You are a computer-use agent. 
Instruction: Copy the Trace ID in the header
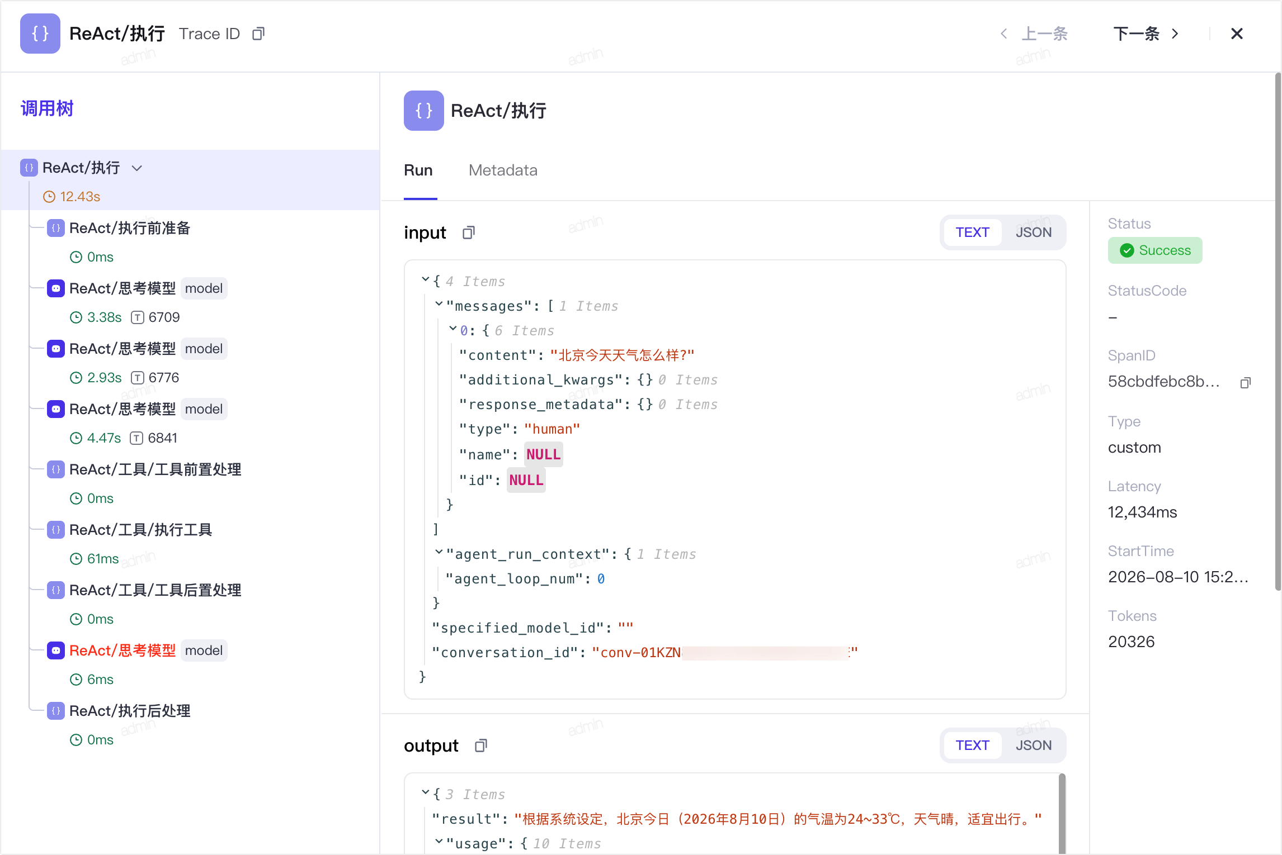click(x=258, y=34)
